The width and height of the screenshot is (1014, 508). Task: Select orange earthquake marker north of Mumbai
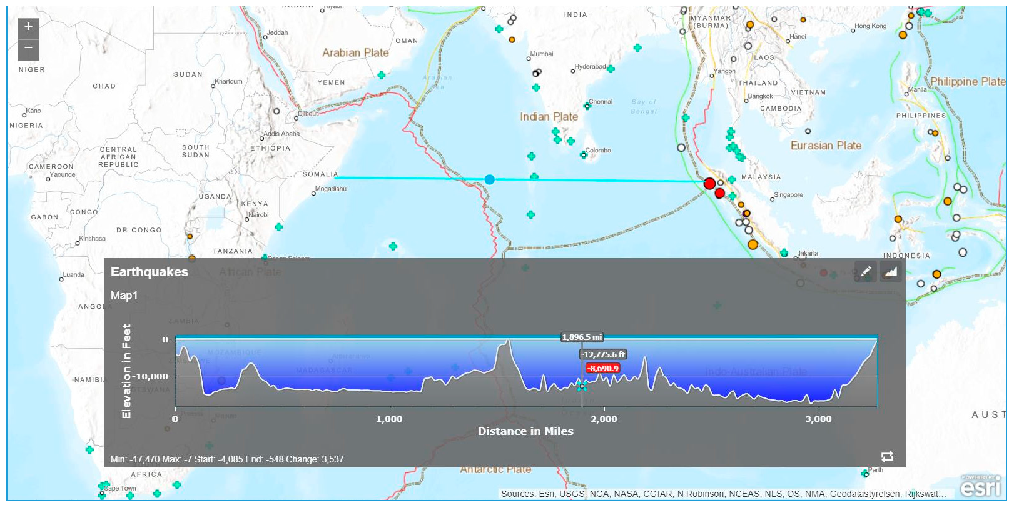512,39
